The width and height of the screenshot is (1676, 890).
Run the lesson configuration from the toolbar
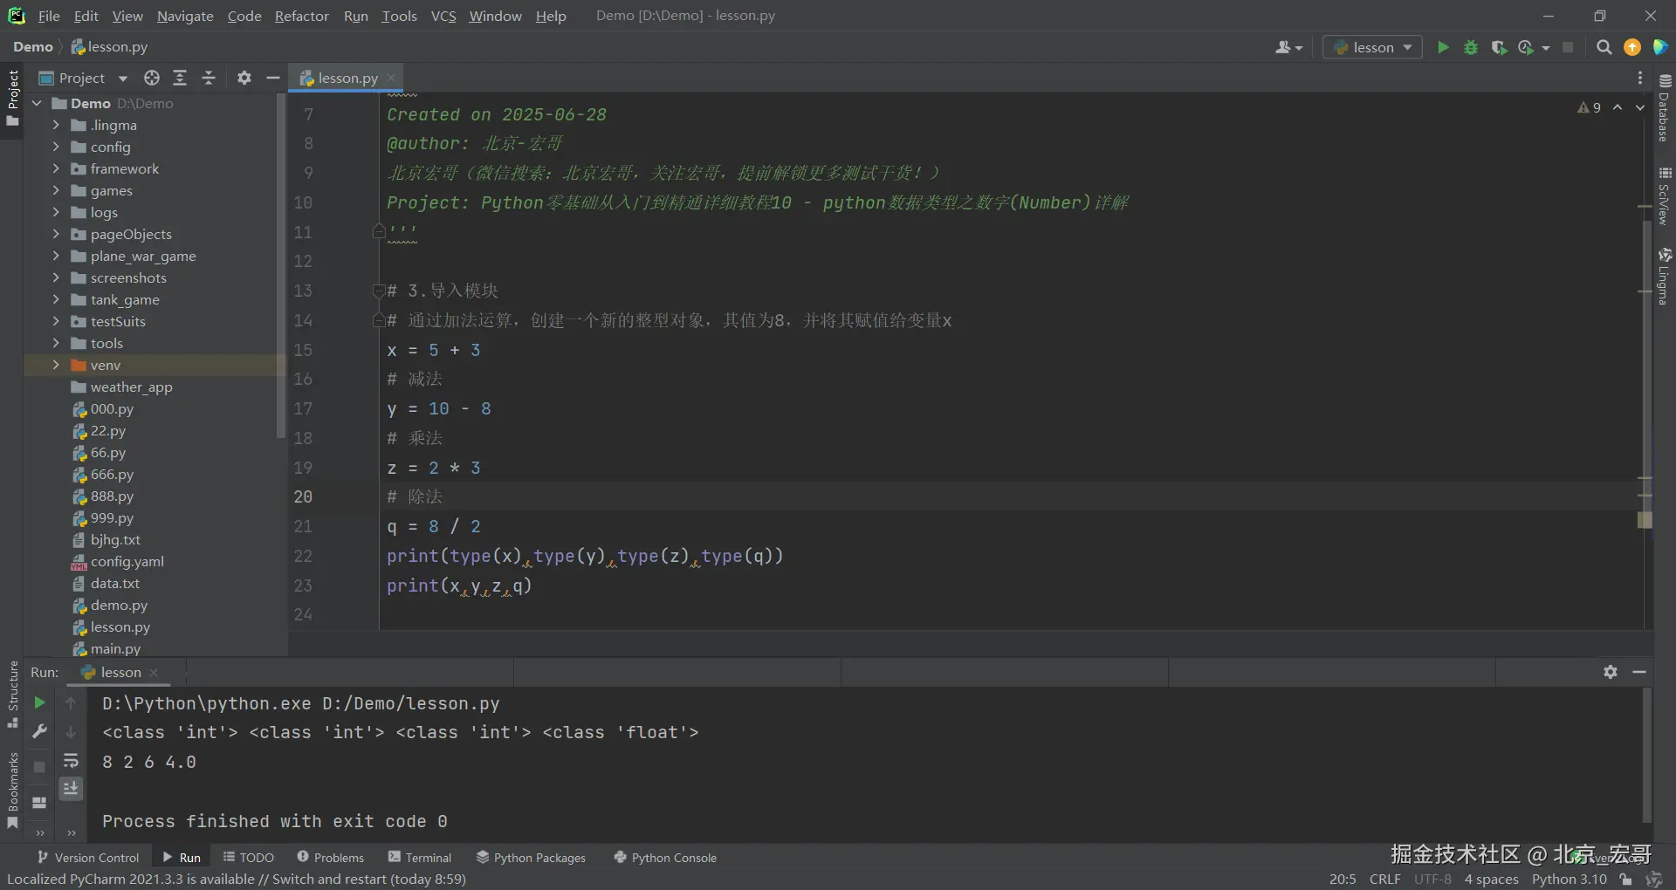(x=1443, y=47)
